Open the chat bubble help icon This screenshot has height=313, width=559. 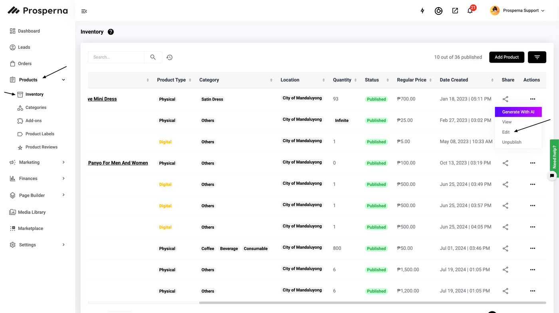tap(552, 176)
